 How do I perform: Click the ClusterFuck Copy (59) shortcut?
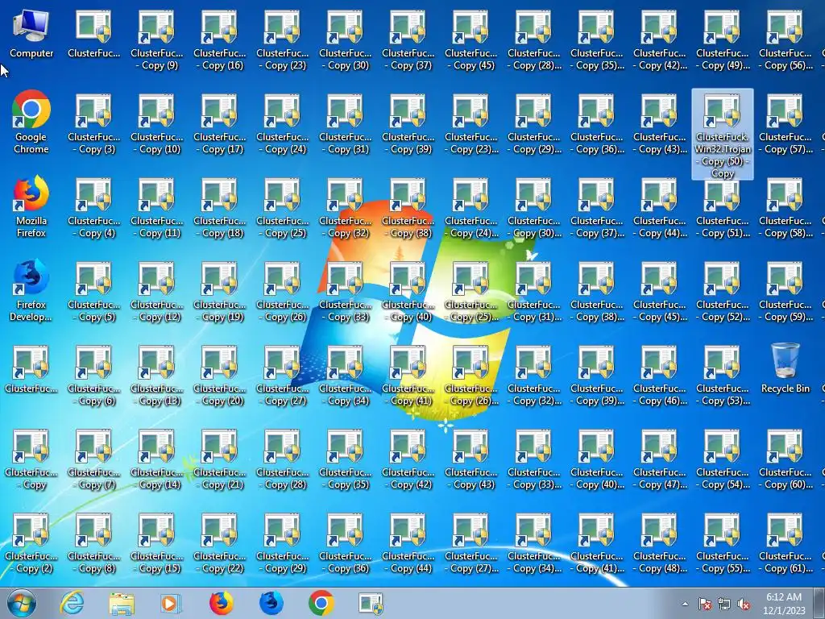pyautogui.click(x=785, y=290)
